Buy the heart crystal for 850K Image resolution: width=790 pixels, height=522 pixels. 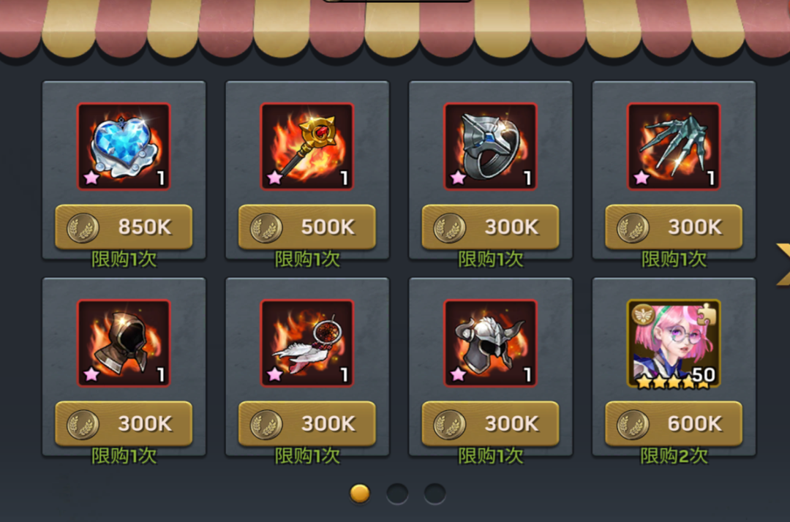click(124, 227)
